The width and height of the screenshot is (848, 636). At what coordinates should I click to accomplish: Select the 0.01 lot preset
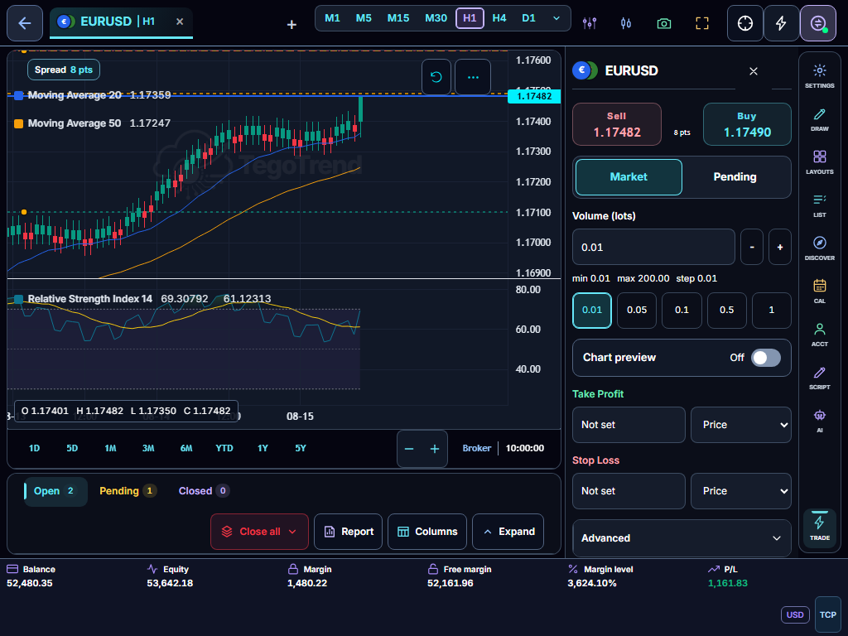click(x=591, y=311)
